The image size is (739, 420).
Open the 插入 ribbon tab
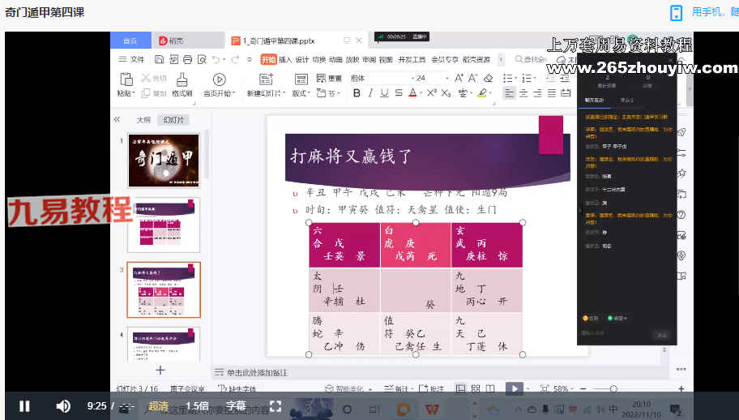pos(285,59)
